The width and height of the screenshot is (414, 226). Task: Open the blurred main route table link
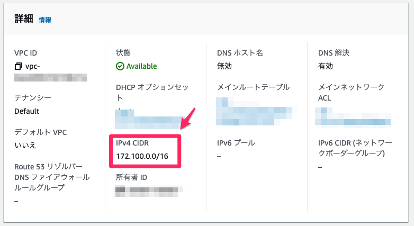click(255, 111)
